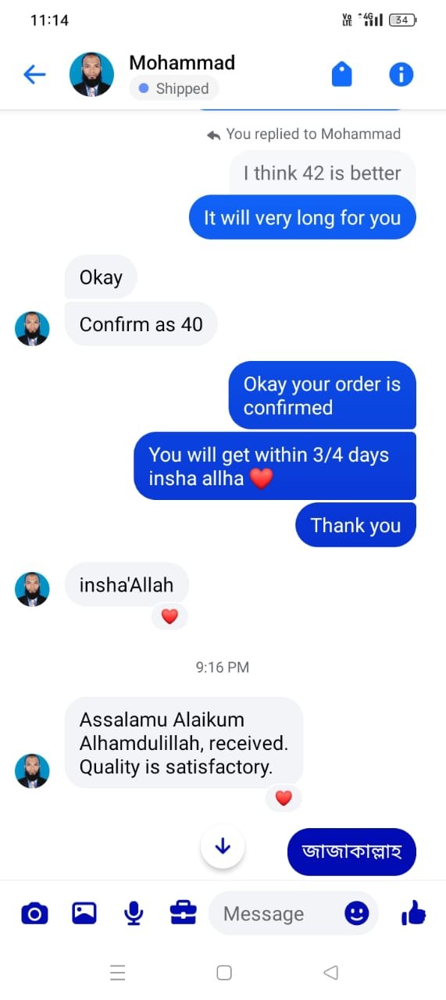Open the photo gallery icon
This screenshot has height=1000, width=446.
tap(84, 912)
